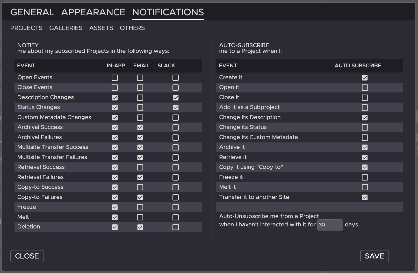Enable Email notification for Close Events

(x=140, y=88)
